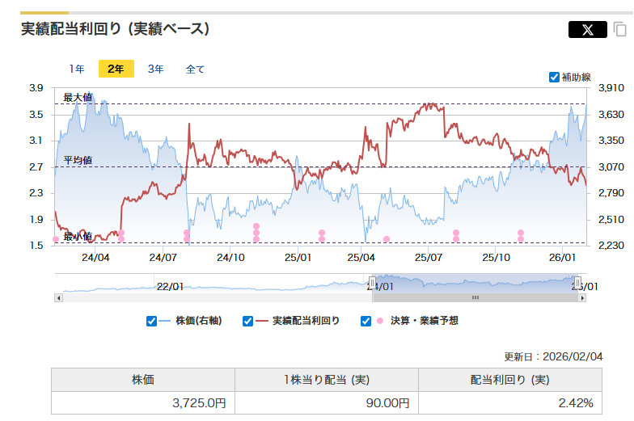Click the X (Twitter) share button
This screenshot has width=634, height=421.
tap(588, 30)
